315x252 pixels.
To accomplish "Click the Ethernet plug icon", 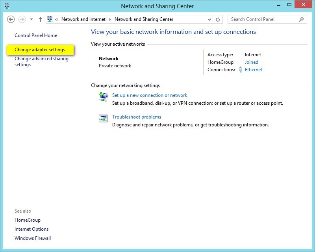I will (x=241, y=70).
